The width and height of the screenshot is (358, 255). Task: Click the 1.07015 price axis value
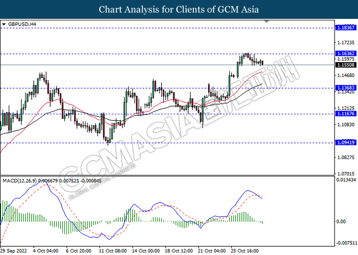[346, 174]
